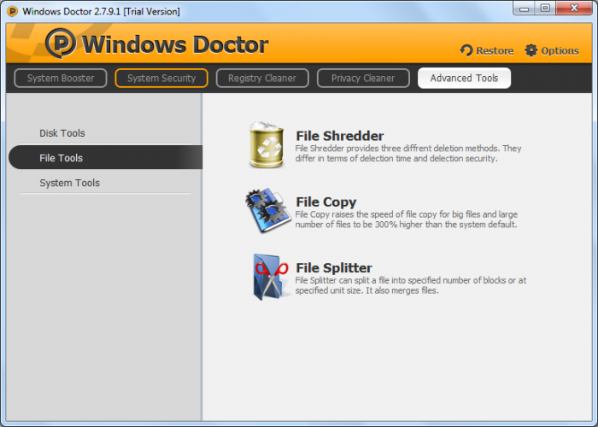Click File Splitter description about merging files
The width and height of the screenshot is (598, 427).
point(410,285)
